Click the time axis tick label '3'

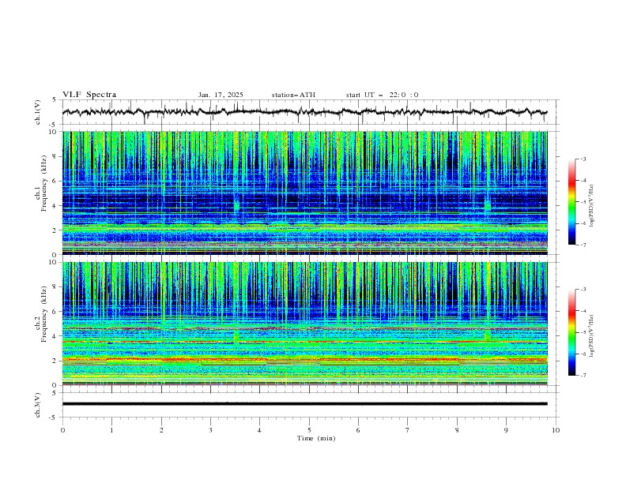[210, 430]
